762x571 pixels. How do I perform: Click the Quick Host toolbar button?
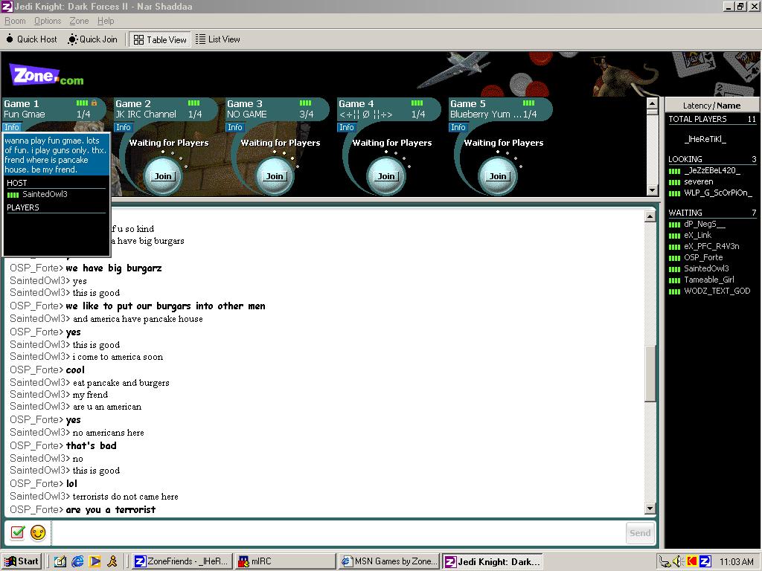click(x=31, y=39)
